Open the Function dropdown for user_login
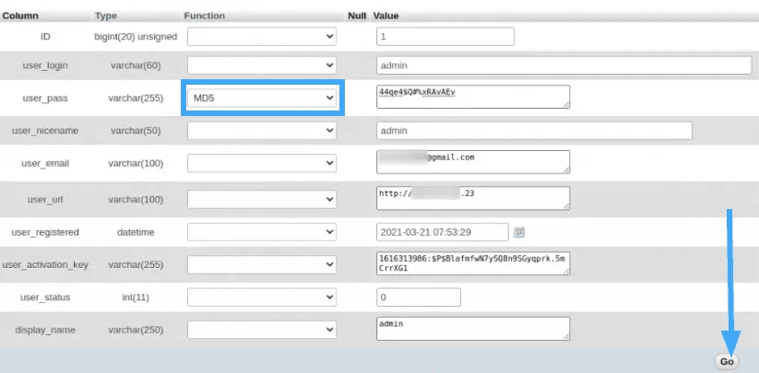The width and height of the screenshot is (759, 373). pos(262,65)
